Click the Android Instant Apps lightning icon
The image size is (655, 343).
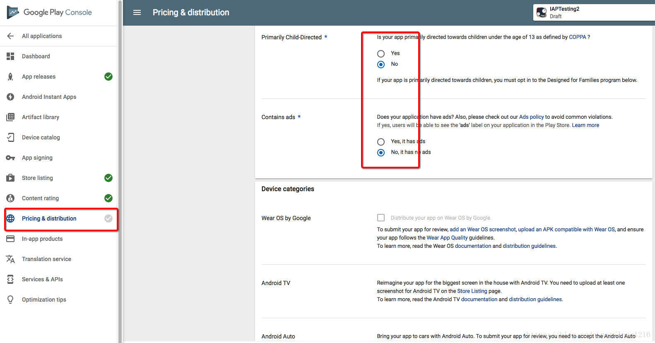coord(10,97)
